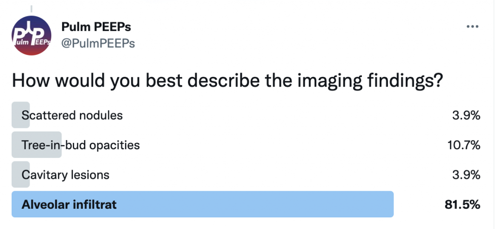
Task: Open the three-dot more options menu
Action: [x=473, y=27]
